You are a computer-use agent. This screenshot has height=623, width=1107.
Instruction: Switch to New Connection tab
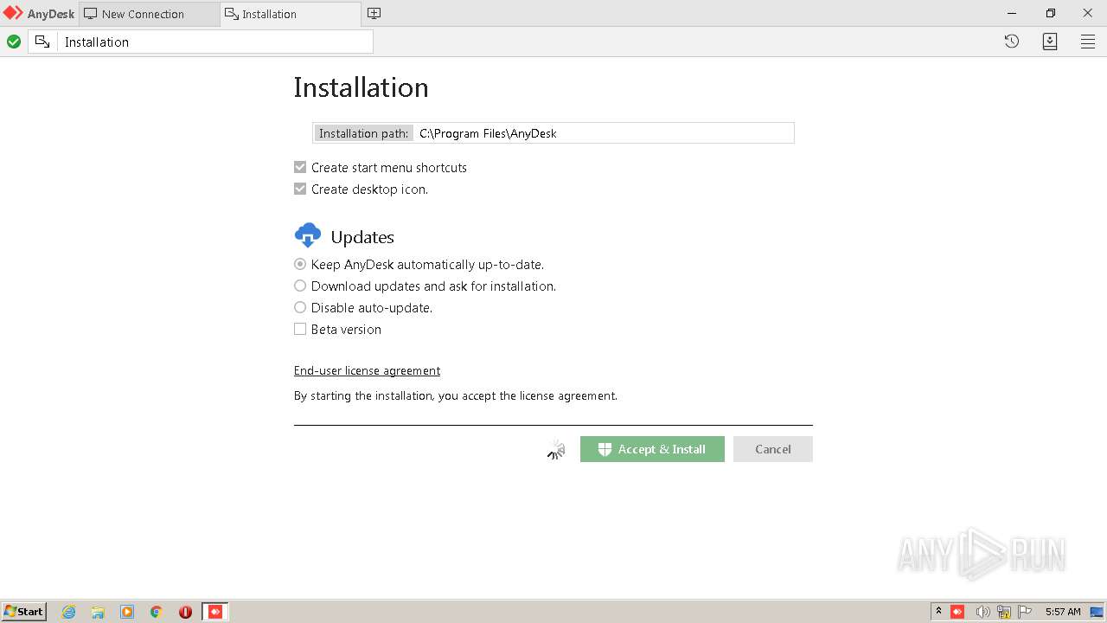point(149,14)
